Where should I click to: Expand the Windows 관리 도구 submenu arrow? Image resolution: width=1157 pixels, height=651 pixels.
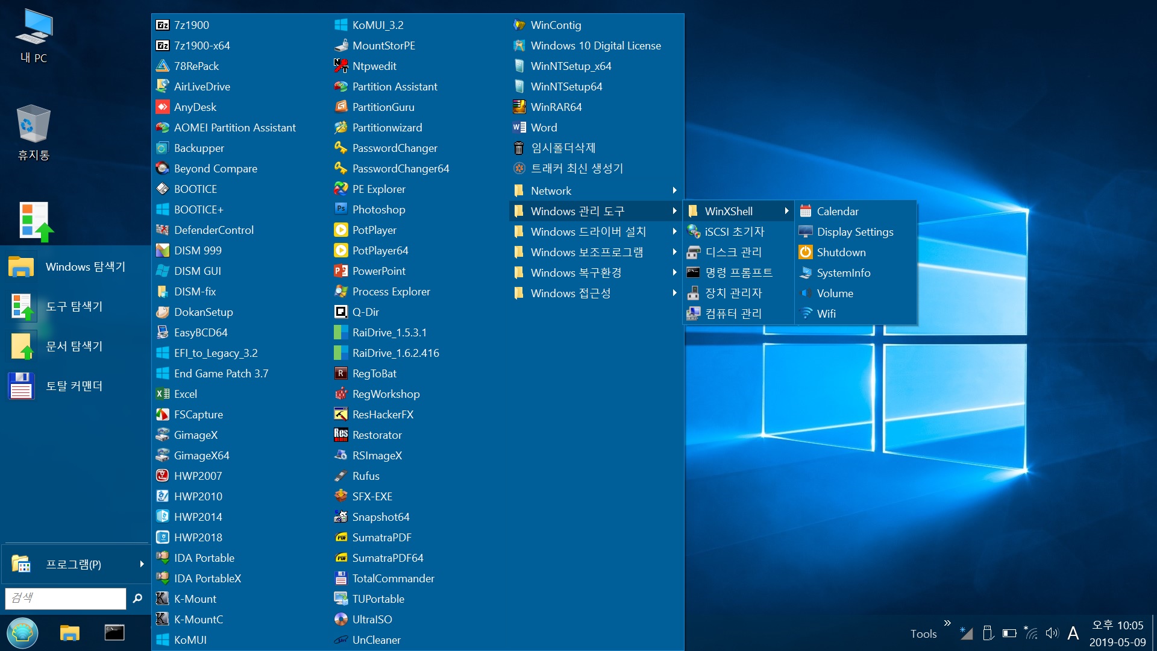click(674, 211)
